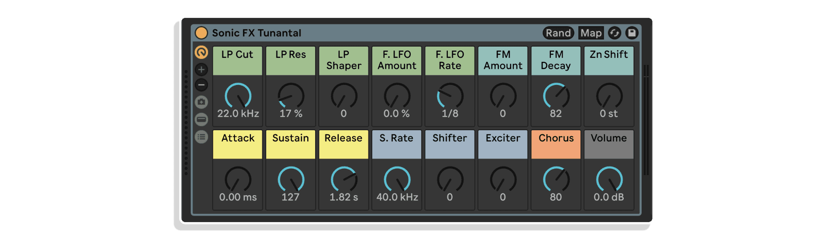This screenshot has height=240, width=838.
Task: Click the 127 sustain value
Action: tap(291, 197)
